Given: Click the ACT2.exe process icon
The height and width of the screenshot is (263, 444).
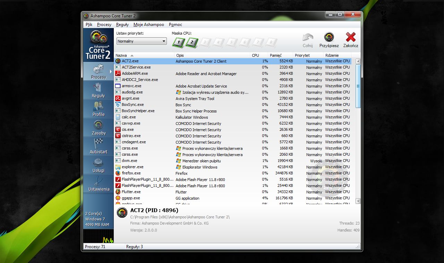Looking at the screenshot, I should tap(118, 61).
